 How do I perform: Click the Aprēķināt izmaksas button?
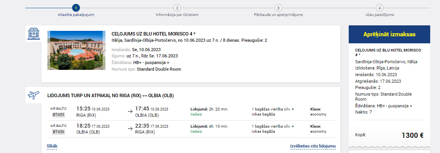389,34
